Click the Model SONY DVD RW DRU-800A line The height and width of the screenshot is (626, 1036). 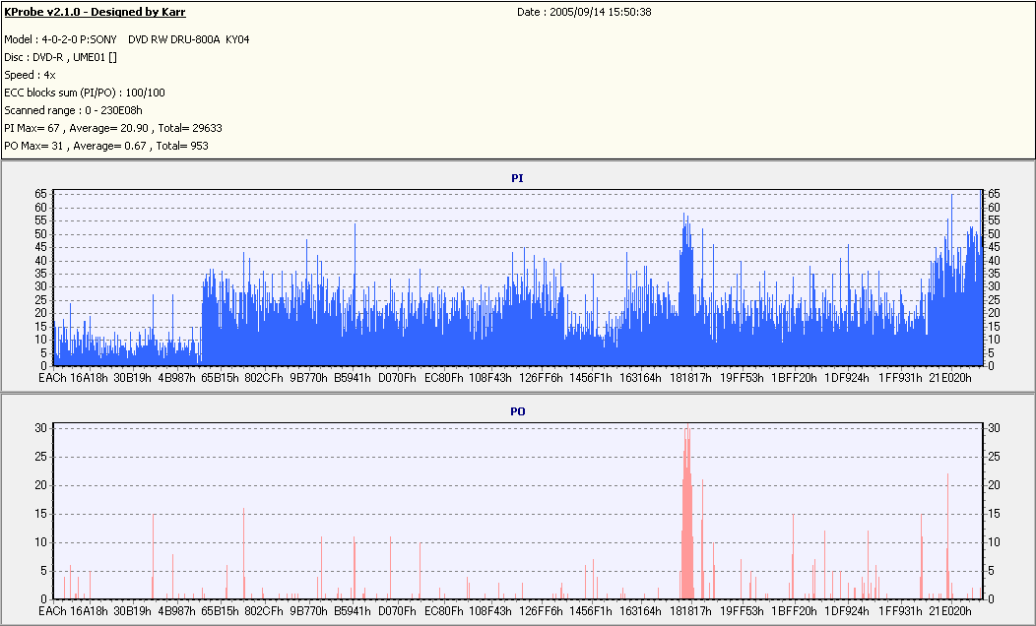tap(127, 39)
